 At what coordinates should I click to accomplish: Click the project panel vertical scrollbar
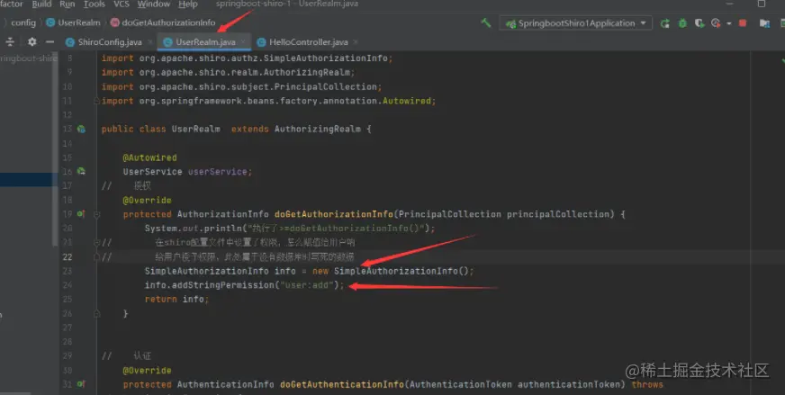(56, 150)
